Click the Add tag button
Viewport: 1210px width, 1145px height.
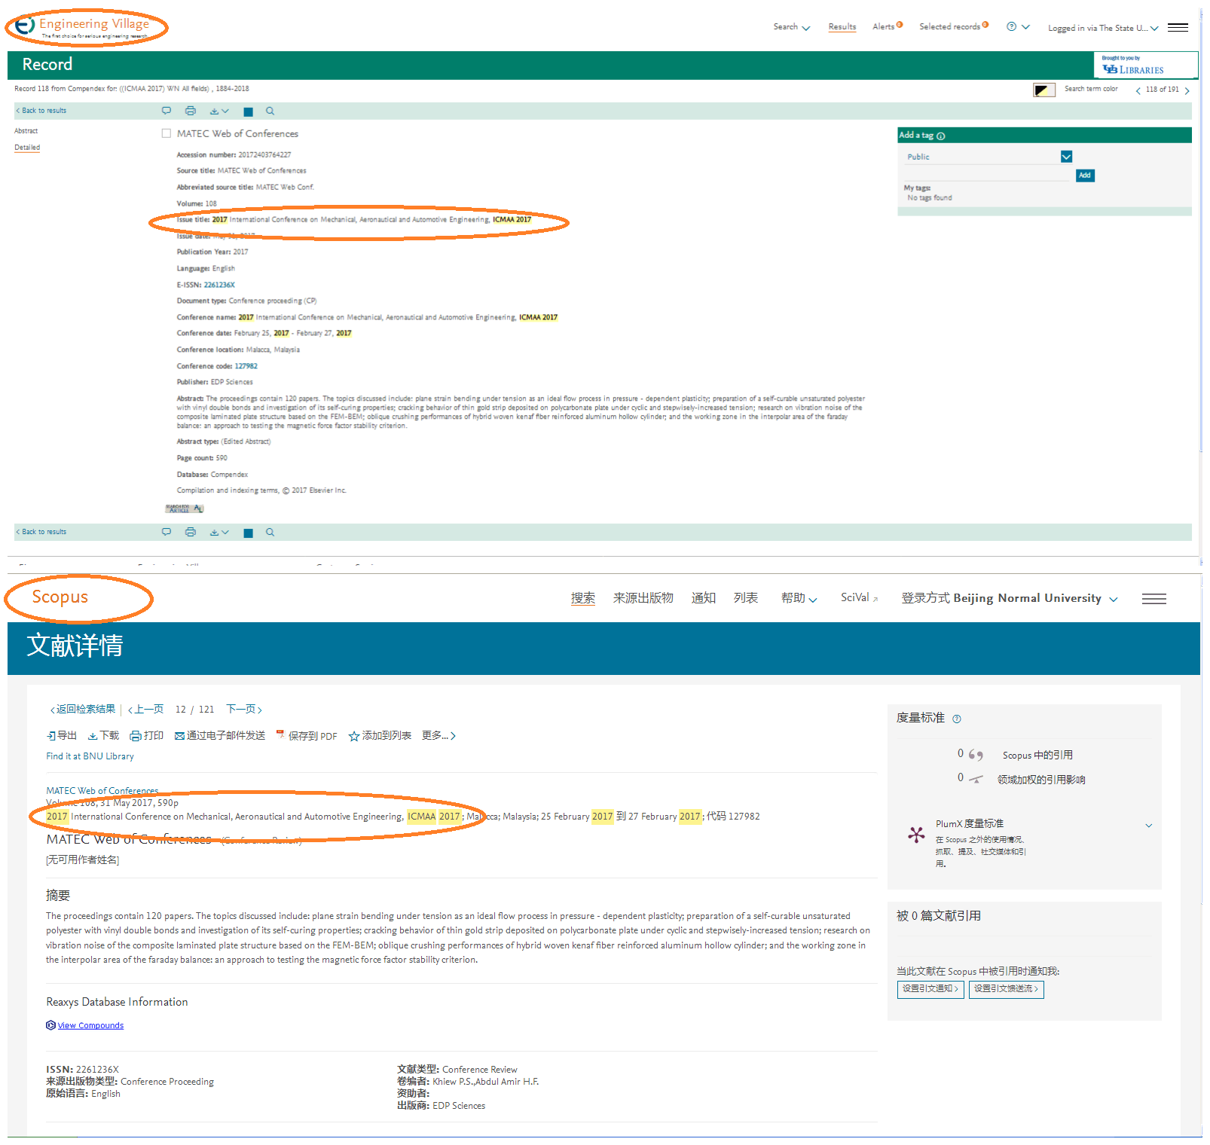coord(1085,176)
